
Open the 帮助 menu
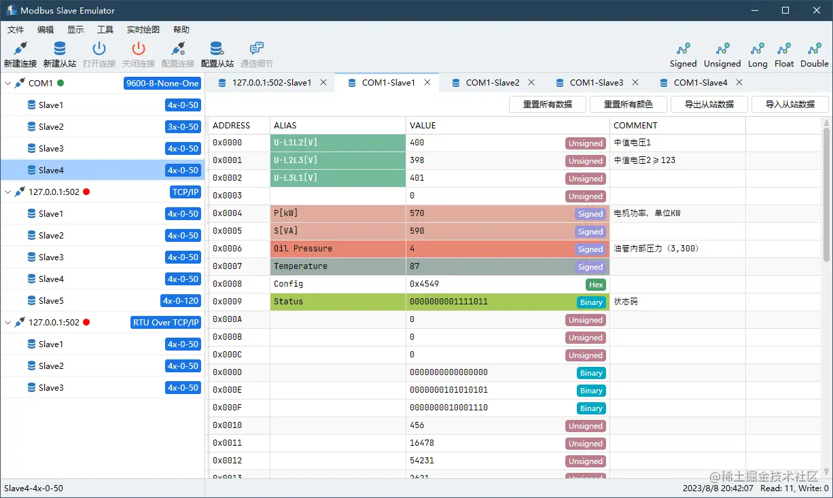tap(181, 30)
